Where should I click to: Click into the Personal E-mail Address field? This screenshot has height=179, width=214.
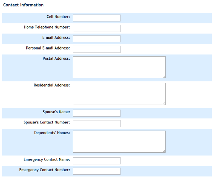[x=97, y=49]
